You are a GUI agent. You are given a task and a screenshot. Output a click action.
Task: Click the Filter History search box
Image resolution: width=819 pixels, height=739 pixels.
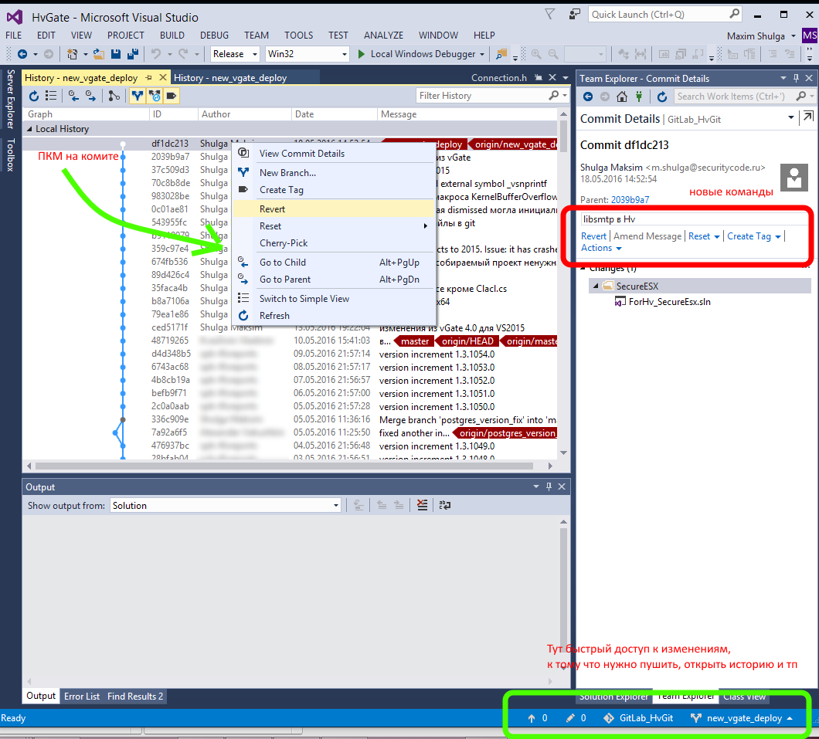click(481, 96)
